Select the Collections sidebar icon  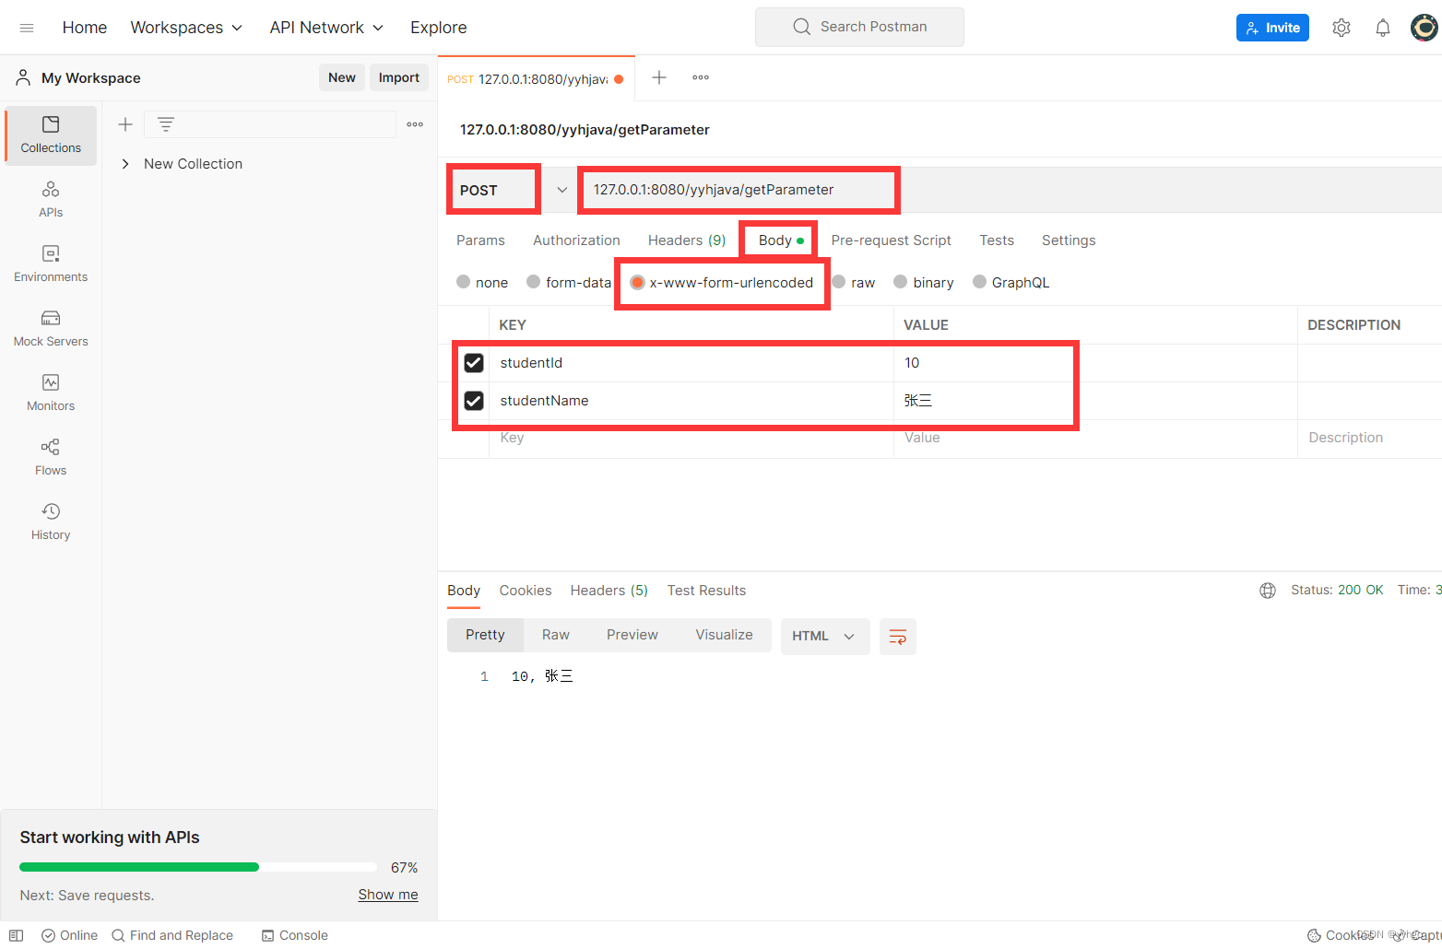[51, 135]
